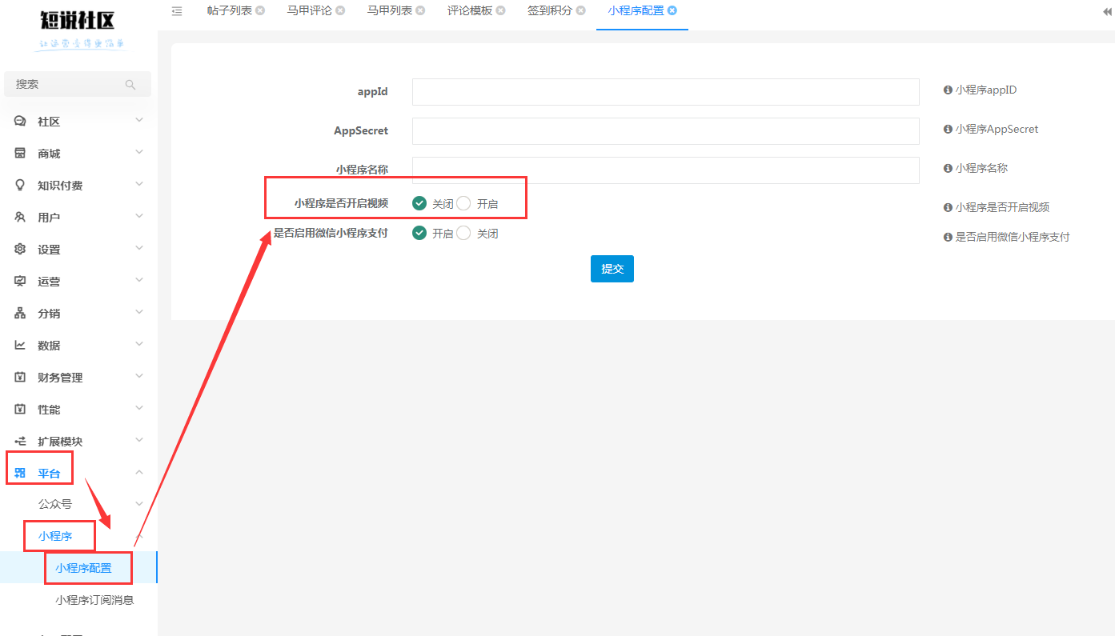Expand the 扩展模块 menu chevron
Viewport: 1115px width, 636px height.
click(x=139, y=440)
